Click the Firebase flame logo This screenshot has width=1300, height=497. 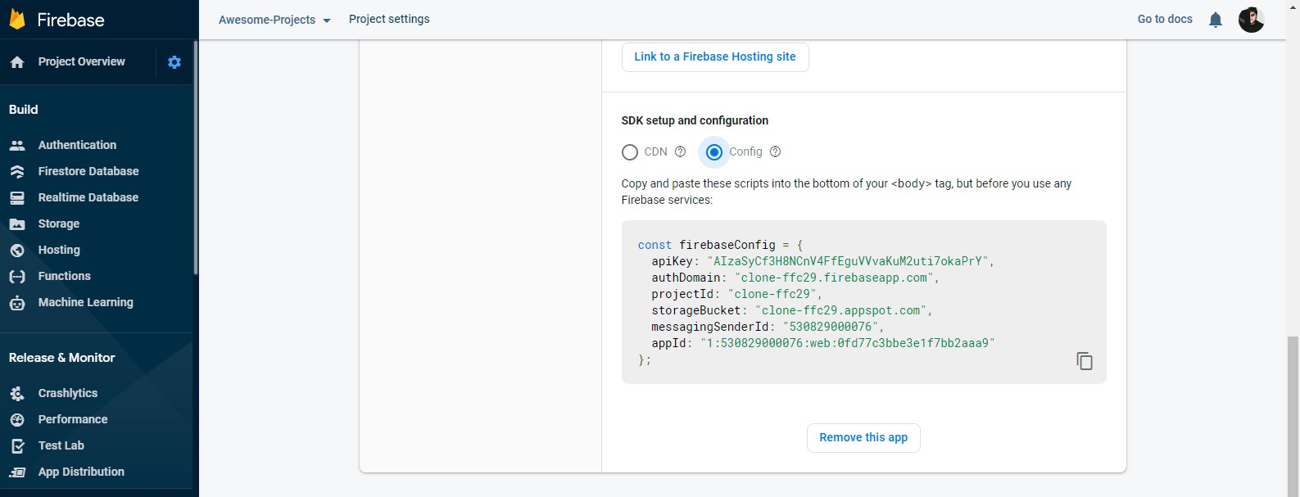pos(17,20)
